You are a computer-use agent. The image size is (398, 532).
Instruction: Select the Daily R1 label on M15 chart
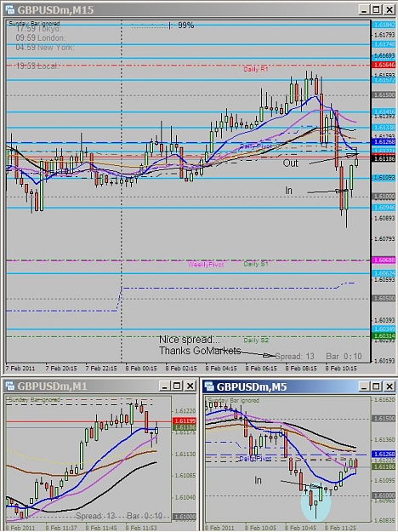click(256, 69)
